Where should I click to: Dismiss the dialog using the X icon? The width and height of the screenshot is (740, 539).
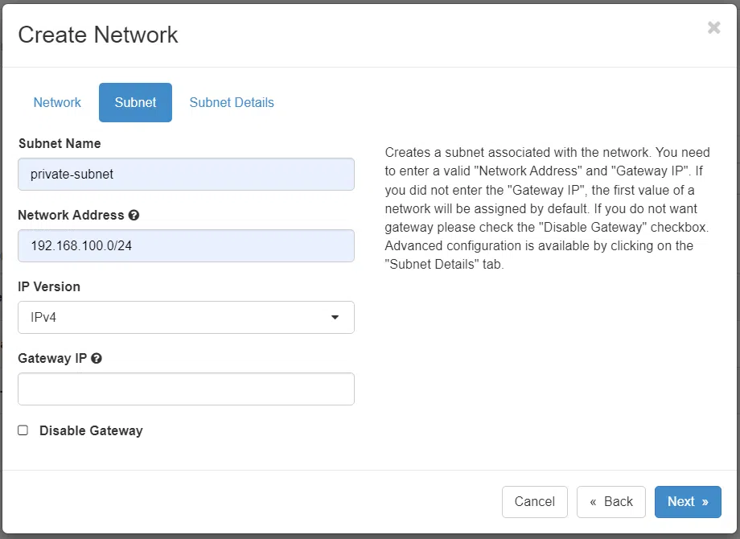[713, 27]
